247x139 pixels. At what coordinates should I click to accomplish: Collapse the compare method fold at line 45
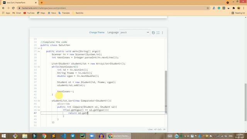point(39,107)
